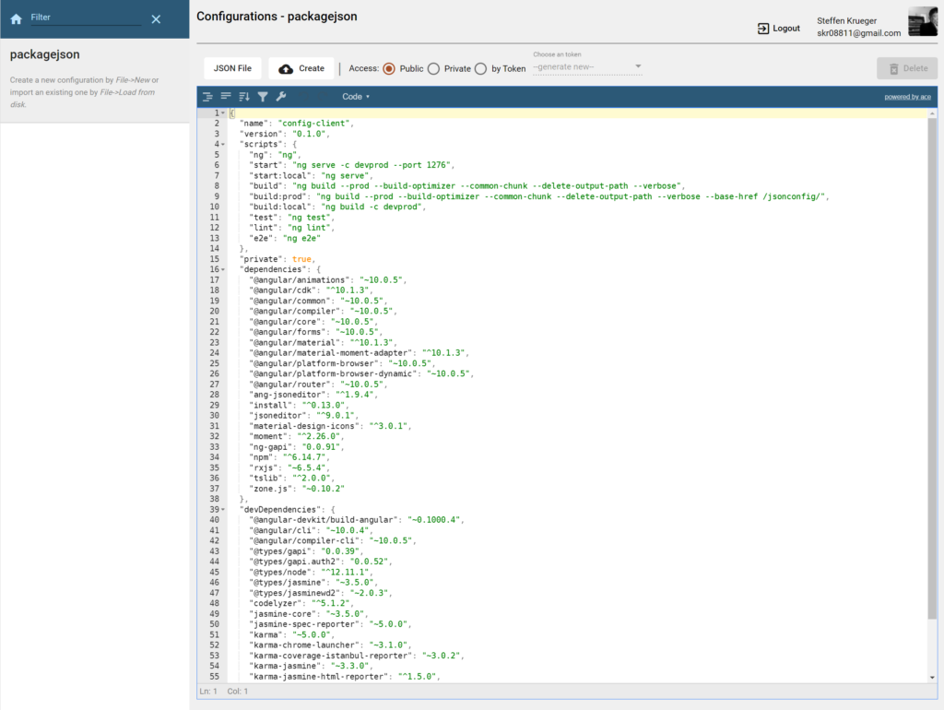
Task: Click the Logout link
Action: (785, 29)
